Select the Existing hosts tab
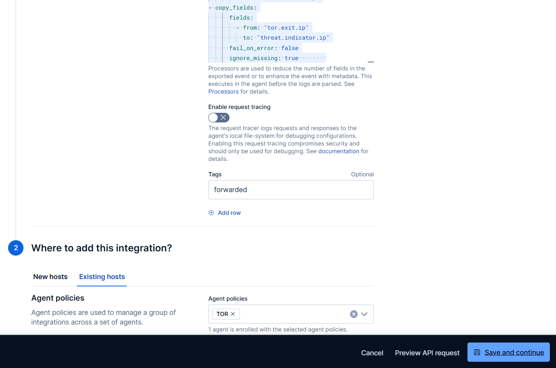The height and width of the screenshot is (368, 556). point(102,277)
